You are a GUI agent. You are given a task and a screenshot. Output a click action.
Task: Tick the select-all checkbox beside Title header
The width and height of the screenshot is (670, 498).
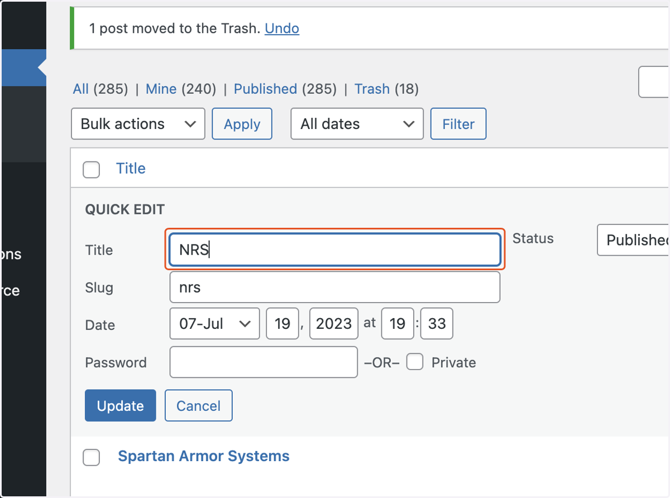92,169
